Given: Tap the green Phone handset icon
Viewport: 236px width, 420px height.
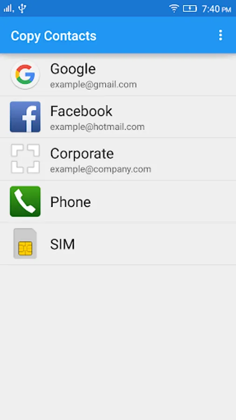Looking at the screenshot, I should (25, 202).
